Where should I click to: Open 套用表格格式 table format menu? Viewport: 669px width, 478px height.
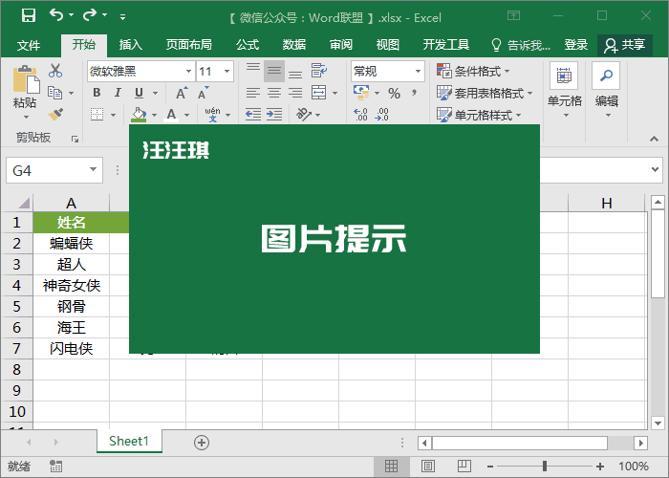click(485, 93)
